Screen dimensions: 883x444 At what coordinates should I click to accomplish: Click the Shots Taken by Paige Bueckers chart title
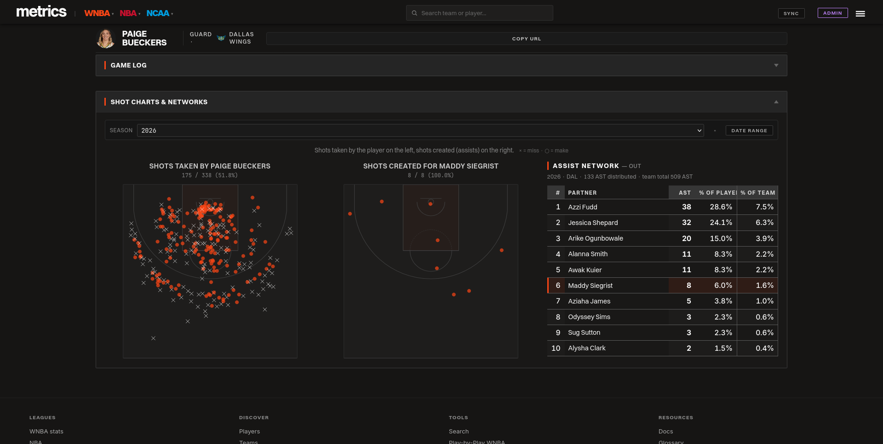click(210, 166)
